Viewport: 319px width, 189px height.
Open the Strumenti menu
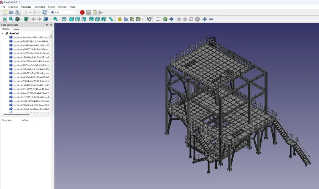coord(40,7)
